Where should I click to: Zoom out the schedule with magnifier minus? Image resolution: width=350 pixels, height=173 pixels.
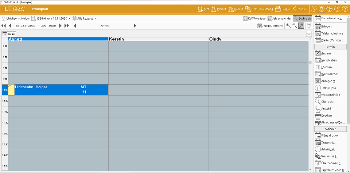click(x=295, y=25)
